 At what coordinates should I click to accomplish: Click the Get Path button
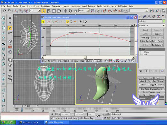click(x=145, y=81)
